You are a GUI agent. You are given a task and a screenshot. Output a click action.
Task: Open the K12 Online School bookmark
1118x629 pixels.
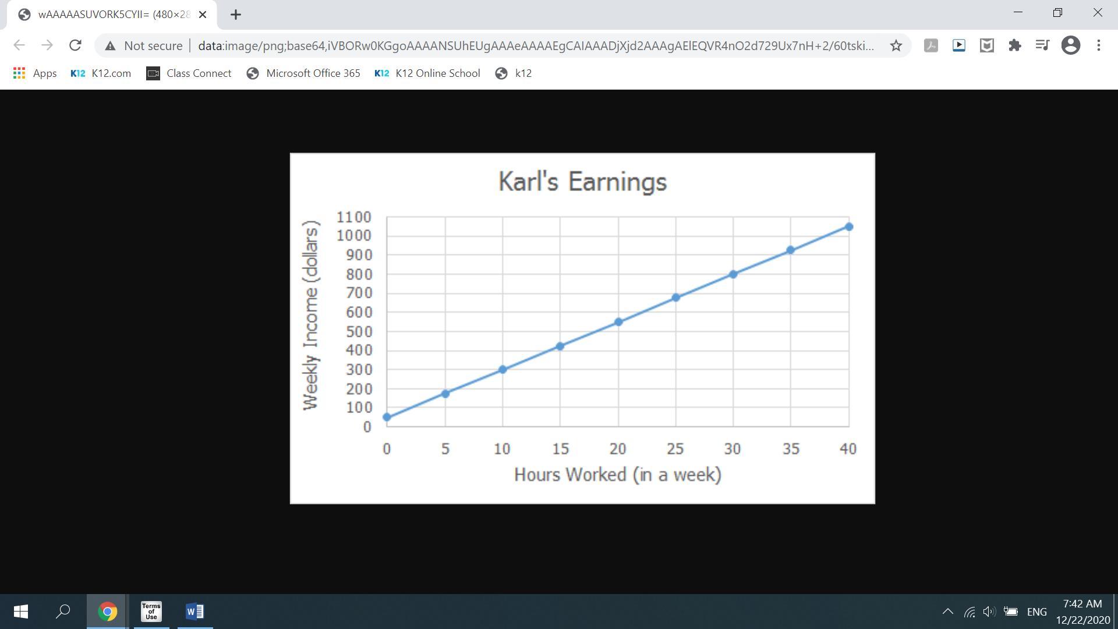427,73
